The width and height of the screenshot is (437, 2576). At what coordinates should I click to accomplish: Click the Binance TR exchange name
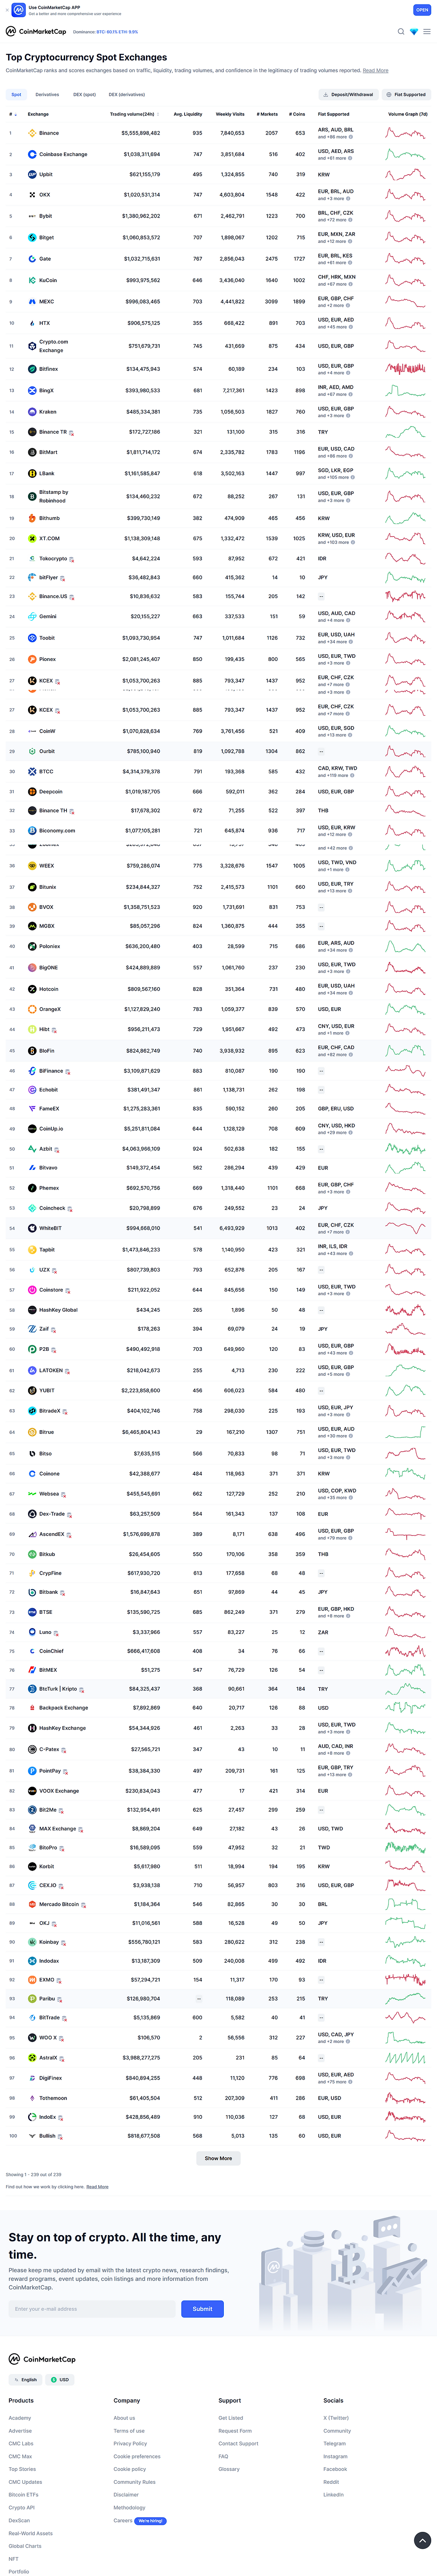[x=53, y=432]
